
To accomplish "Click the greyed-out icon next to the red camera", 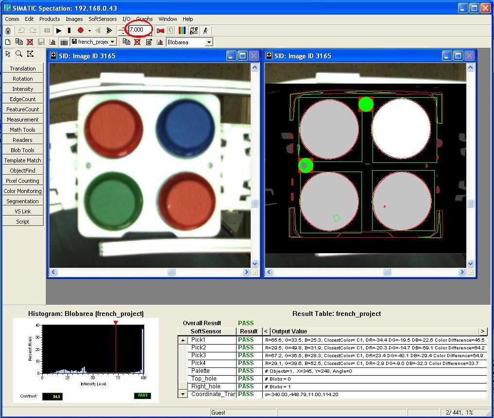I will (x=171, y=31).
